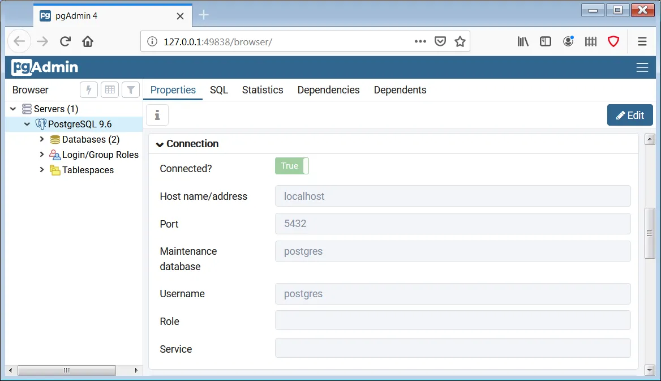Image resolution: width=661 pixels, height=381 pixels.
Task: Open the Firefox account icon
Action: (x=568, y=41)
